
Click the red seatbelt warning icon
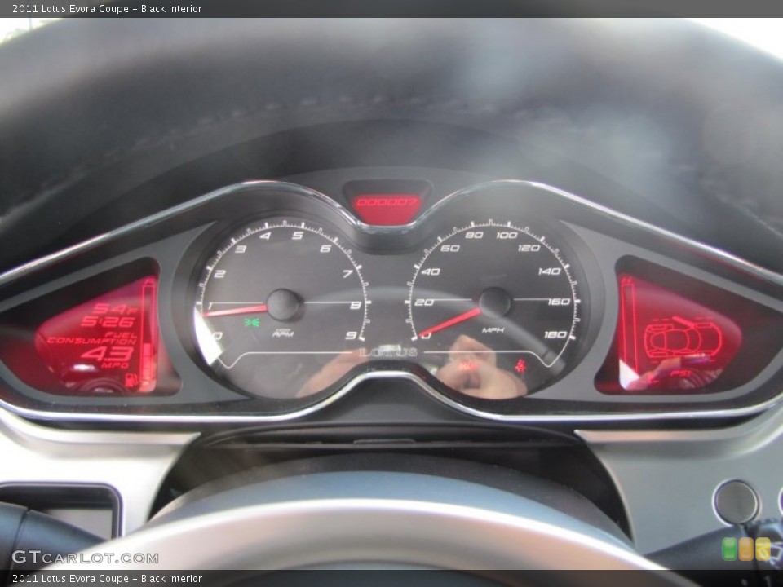pyautogui.click(x=521, y=365)
